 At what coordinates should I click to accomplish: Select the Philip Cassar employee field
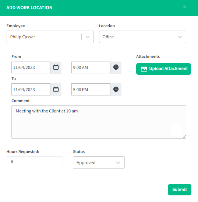pyautogui.click(x=50, y=37)
